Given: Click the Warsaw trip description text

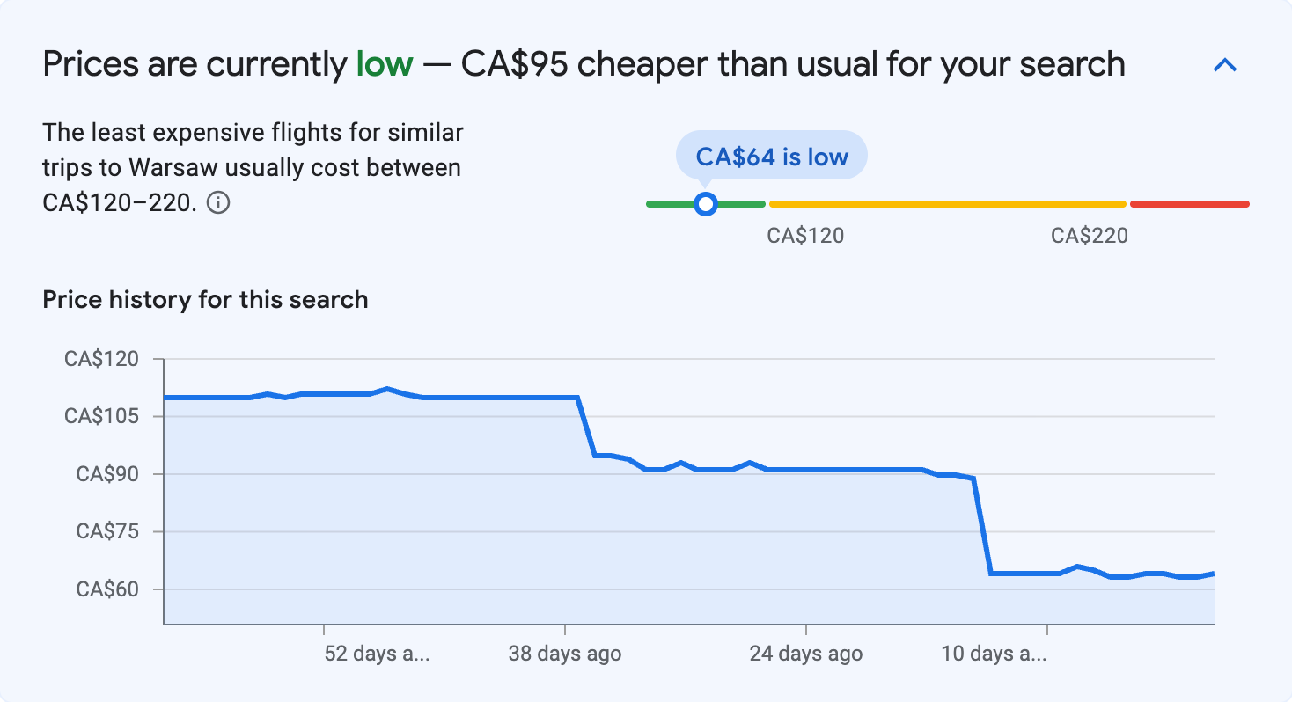Looking at the screenshot, I should pyautogui.click(x=252, y=167).
